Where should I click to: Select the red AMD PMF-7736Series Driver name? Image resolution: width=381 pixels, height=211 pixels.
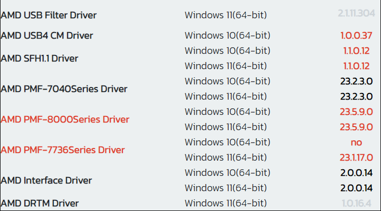[x=62, y=150]
